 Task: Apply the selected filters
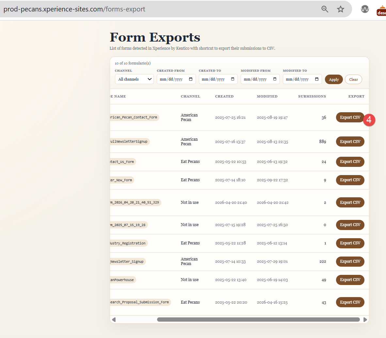pos(334,80)
